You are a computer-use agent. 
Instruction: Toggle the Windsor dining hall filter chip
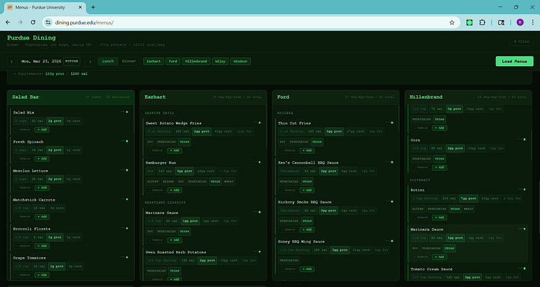[x=240, y=61]
